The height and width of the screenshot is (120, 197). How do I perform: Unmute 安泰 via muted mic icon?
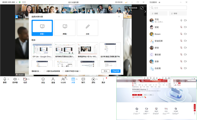[x=181, y=61]
